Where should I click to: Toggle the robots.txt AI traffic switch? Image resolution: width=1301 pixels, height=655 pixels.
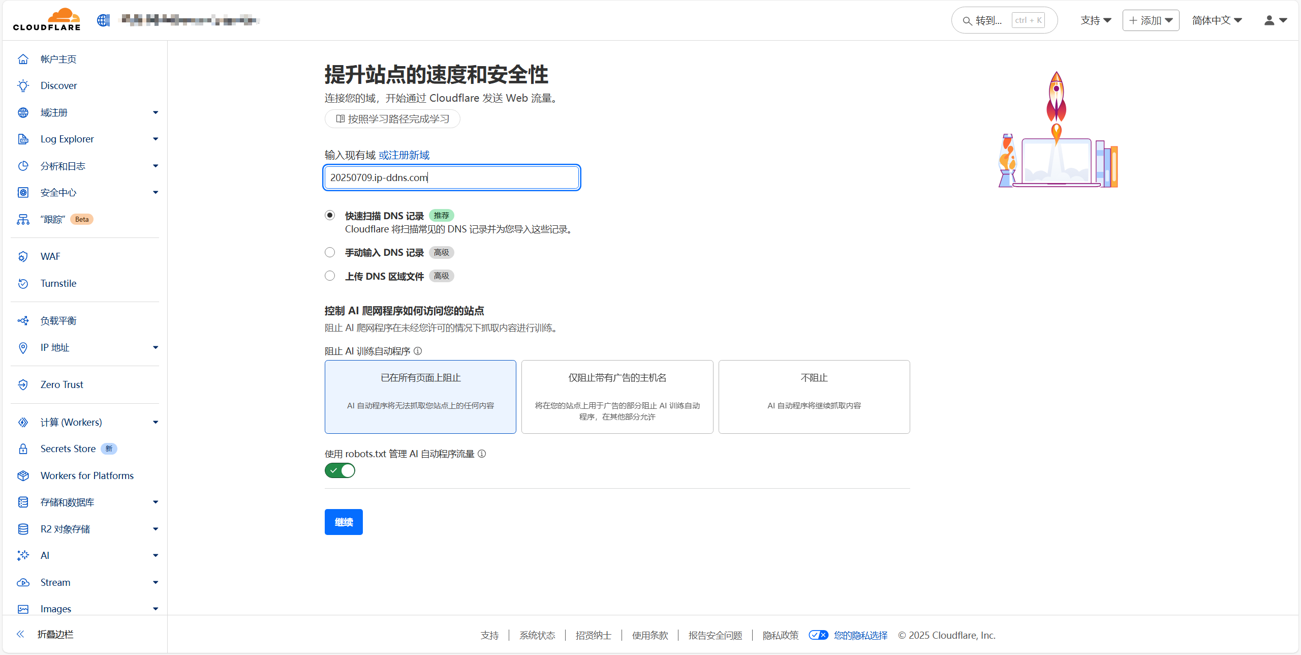coord(340,470)
